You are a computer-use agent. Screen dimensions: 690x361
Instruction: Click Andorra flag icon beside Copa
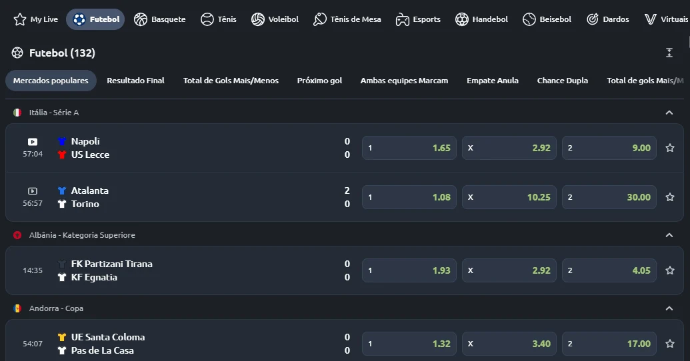click(17, 308)
